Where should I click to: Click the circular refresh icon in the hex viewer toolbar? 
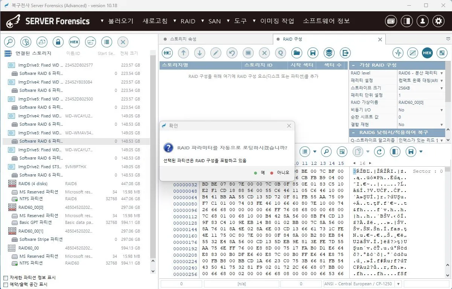[380, 152]
